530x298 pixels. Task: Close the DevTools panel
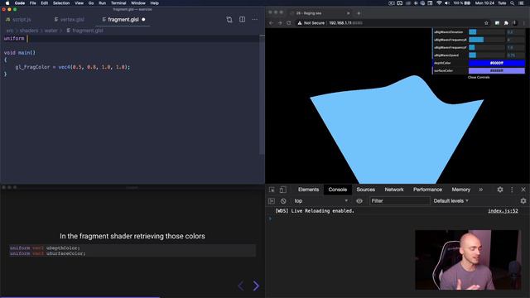[x=523, y=190]
